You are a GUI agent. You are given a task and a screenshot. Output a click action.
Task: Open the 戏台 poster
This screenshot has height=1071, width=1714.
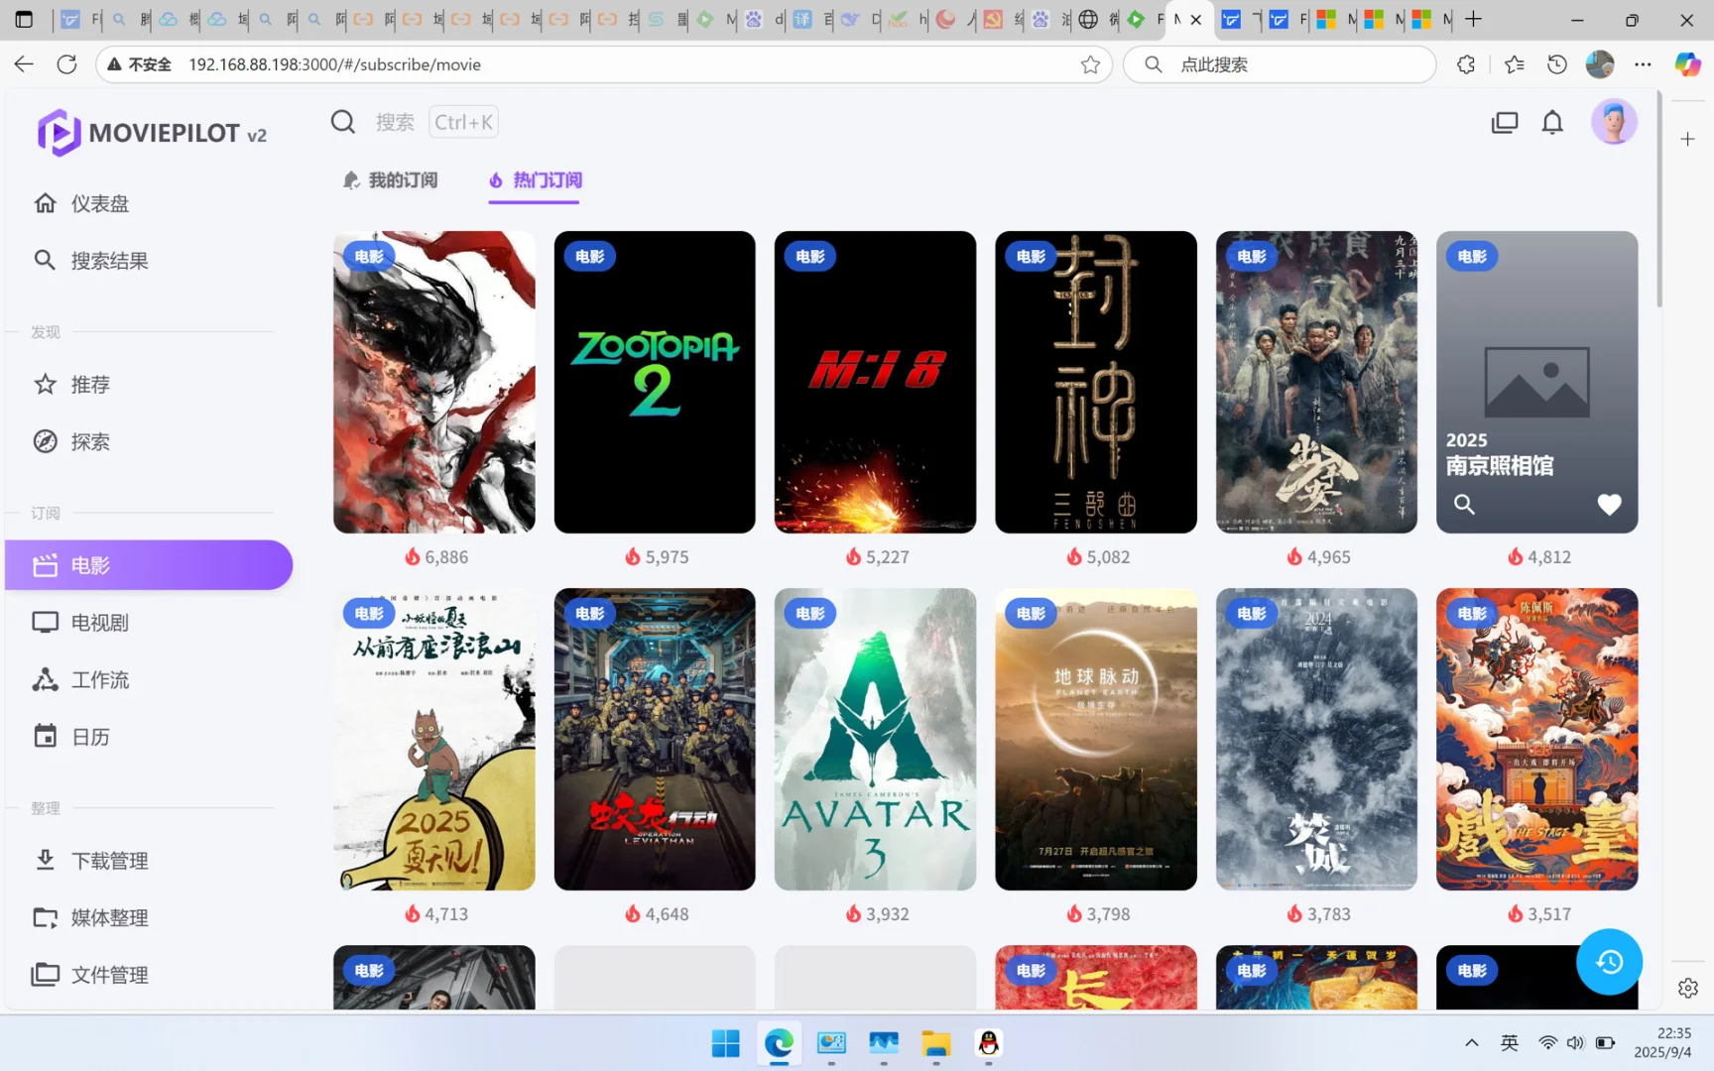[x=1537, y=739]
